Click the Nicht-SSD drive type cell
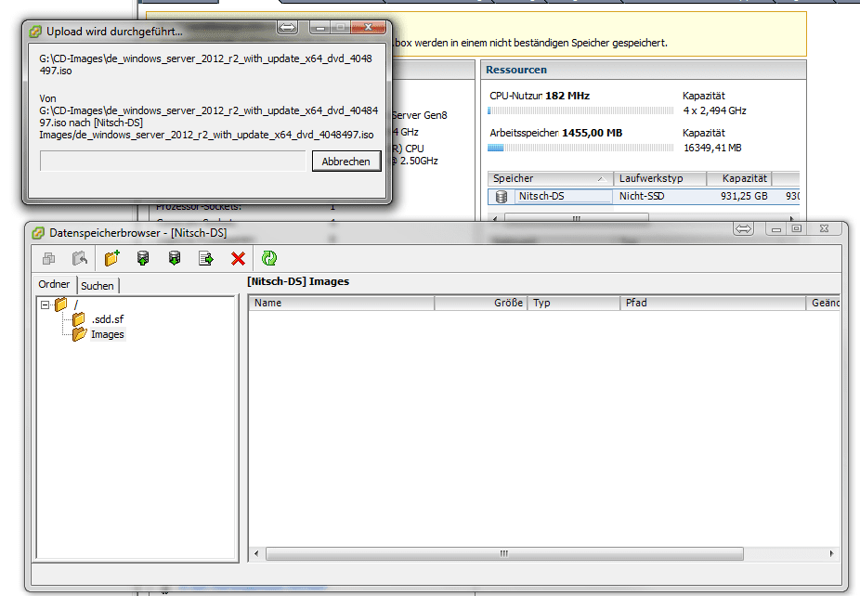Viewport: 860px width, 596px height. (x=642, y=196)
